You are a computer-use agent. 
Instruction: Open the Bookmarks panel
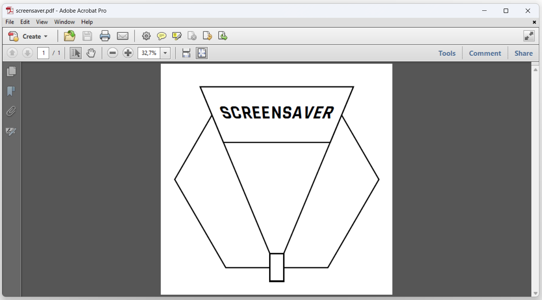11,91
